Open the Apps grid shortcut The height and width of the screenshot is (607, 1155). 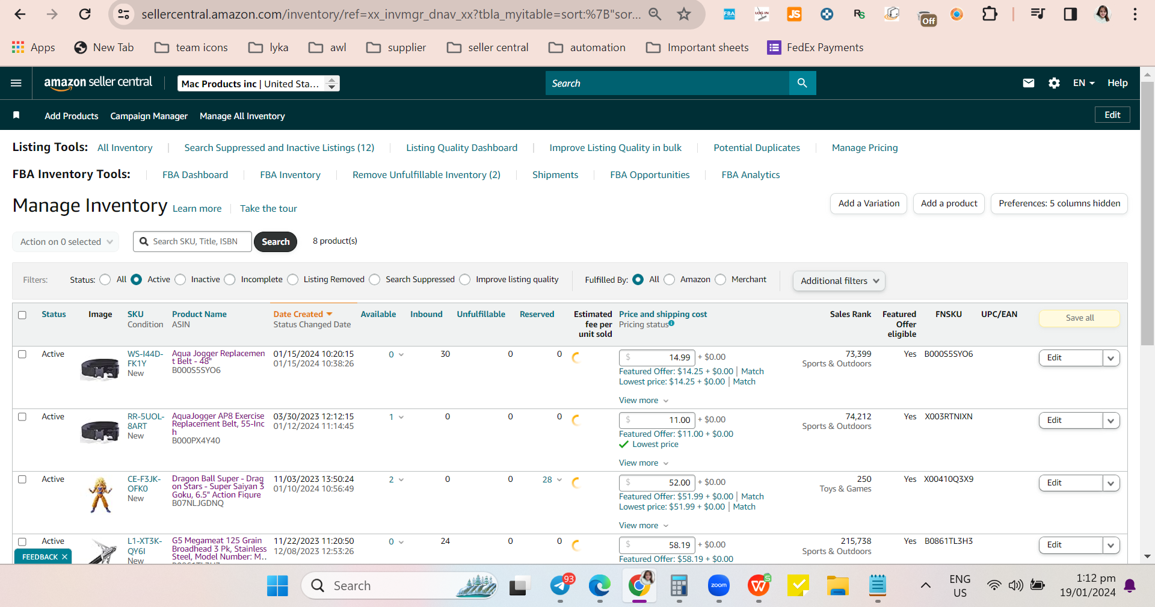pyautogui.click(x=33, y=48)
